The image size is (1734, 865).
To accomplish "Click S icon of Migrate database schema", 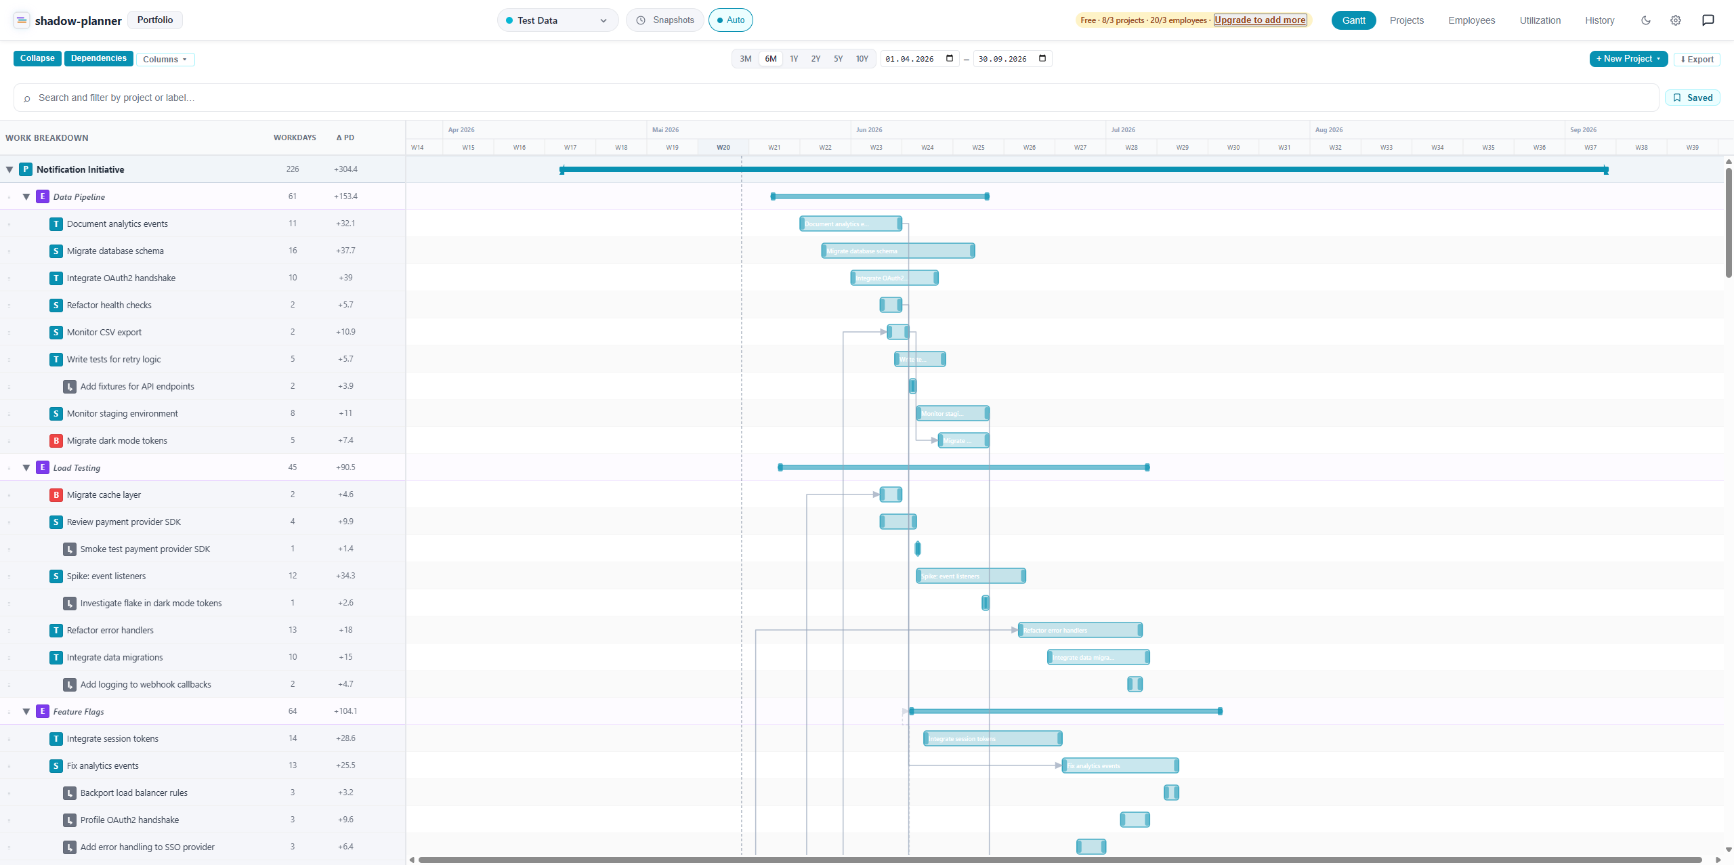I will click(x=56, y=251).
